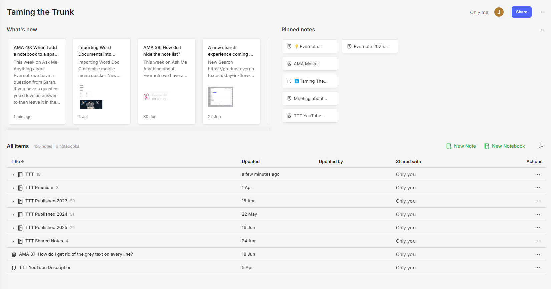
Task: Click the screenshot thumbnail in new search card
Action: coord(221,97)
